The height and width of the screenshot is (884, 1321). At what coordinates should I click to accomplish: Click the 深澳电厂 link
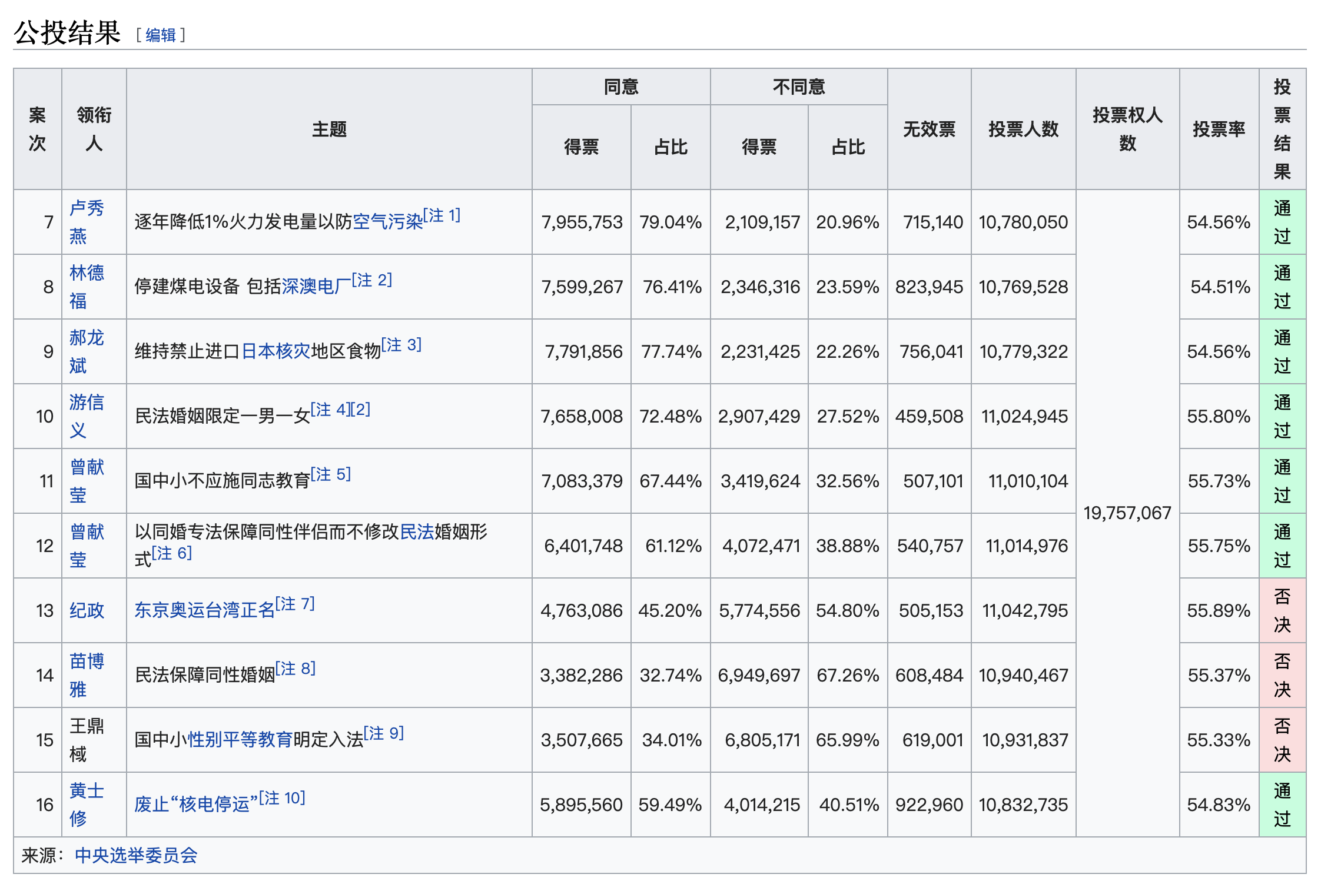316,287
